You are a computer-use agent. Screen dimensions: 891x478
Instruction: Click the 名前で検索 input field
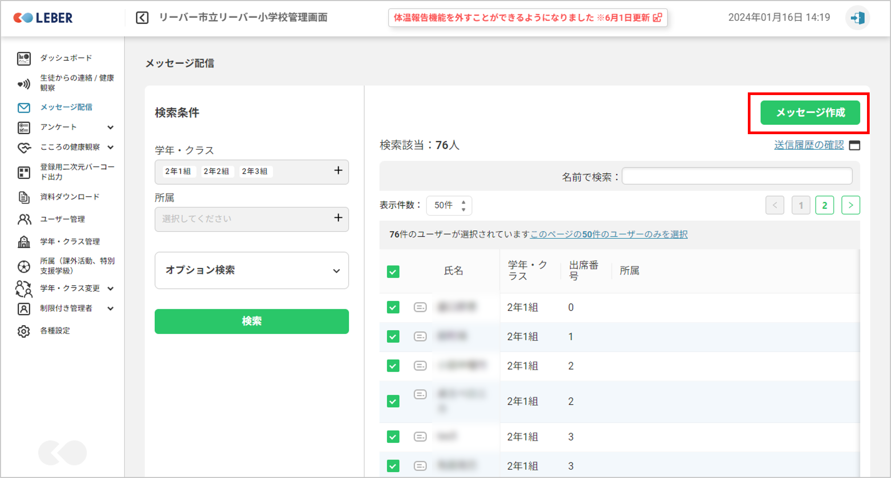point(737,176)
